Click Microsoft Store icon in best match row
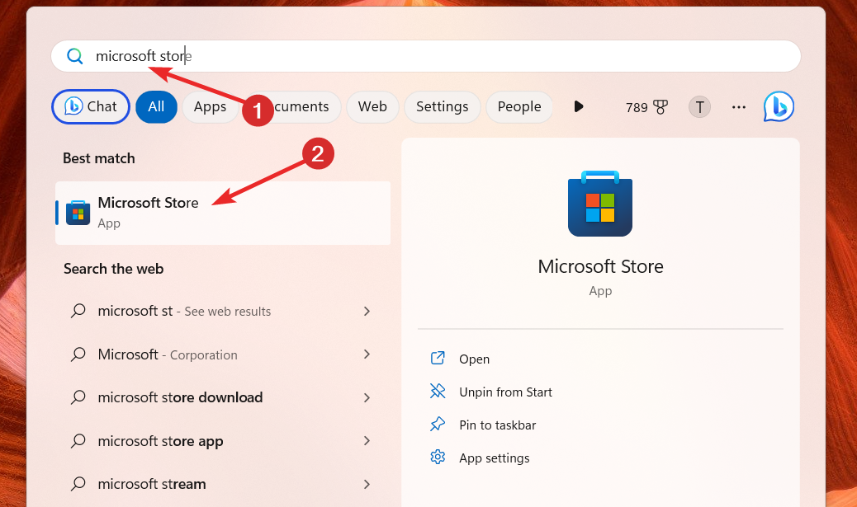This screenshot has width=857, height=507. 78,213
